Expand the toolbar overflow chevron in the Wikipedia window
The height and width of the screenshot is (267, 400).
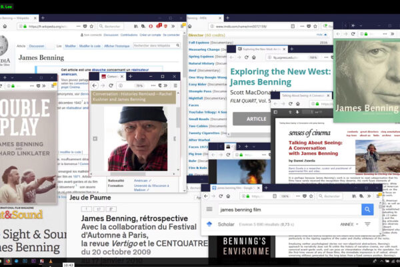click(x=173, y=26)
